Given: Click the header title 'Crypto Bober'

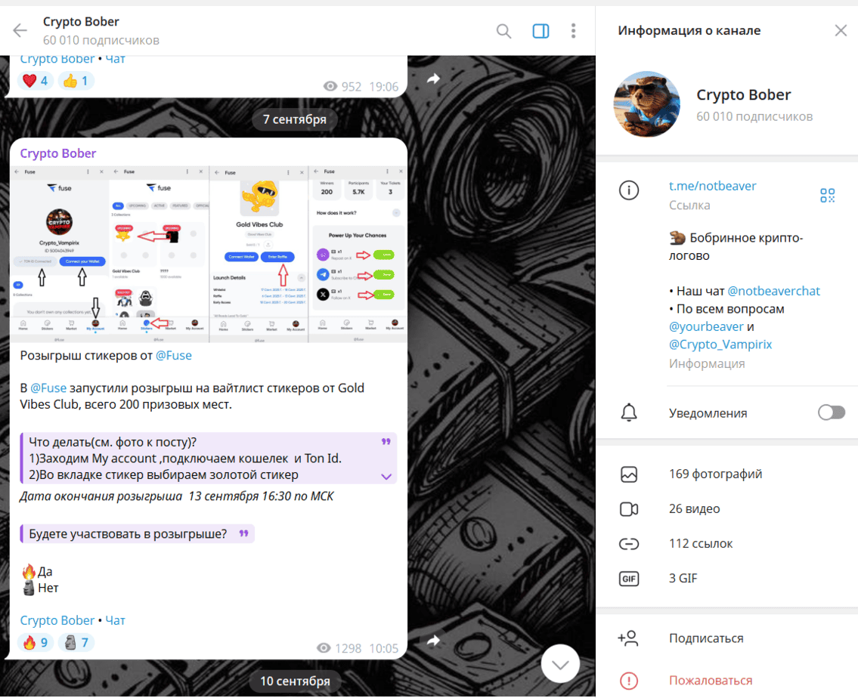Looking at the screenshot, I should [81, 22].
